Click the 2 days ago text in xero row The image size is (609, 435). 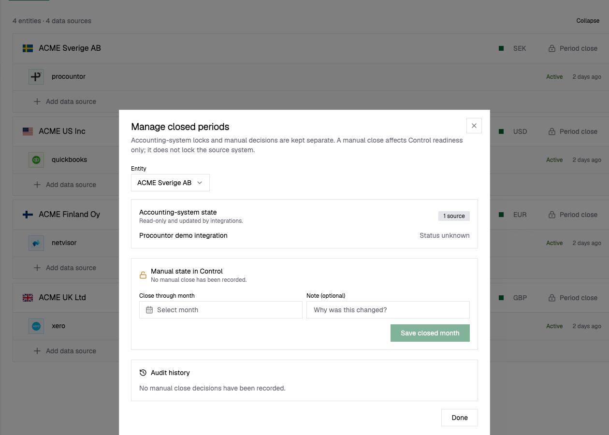[587, 326]
